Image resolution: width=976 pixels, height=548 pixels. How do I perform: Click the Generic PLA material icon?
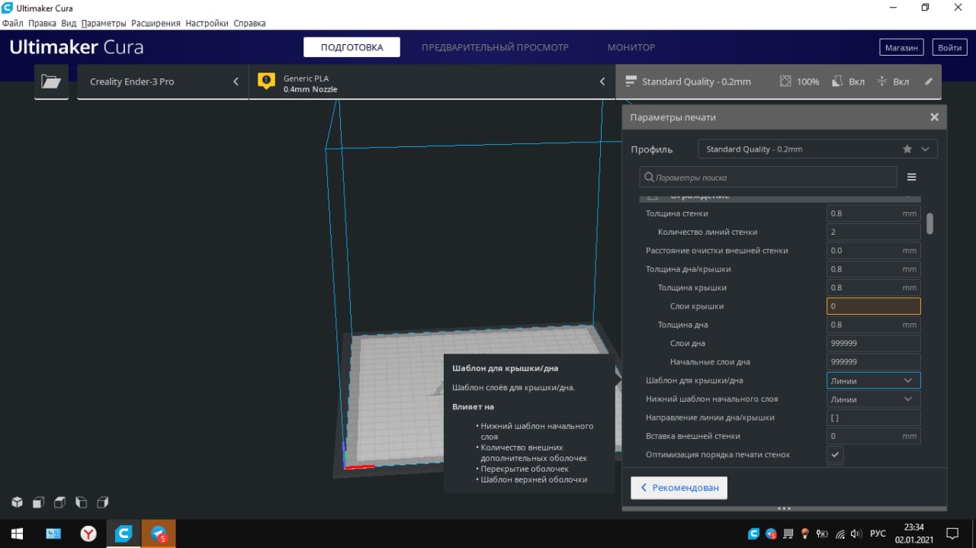coord(266,81)
